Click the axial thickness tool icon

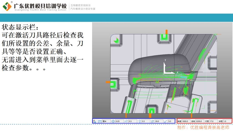tap(140, 121)
